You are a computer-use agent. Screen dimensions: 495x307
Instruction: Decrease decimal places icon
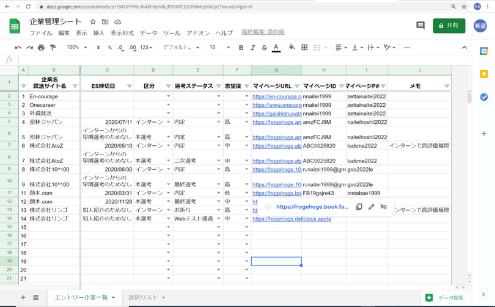120,48
